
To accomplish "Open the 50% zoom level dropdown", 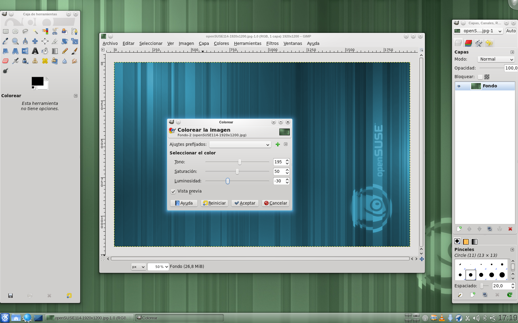I will pyautogui.click(x=158, y=267).
